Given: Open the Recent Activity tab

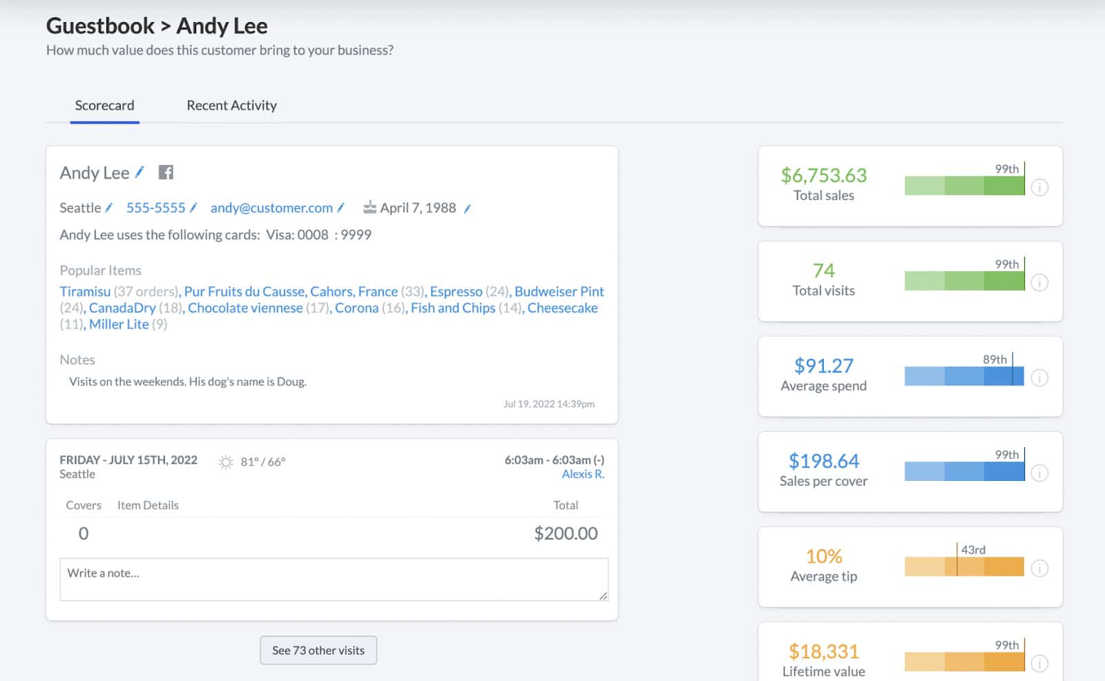Looking at the screenshot, I should pos(231,106).
